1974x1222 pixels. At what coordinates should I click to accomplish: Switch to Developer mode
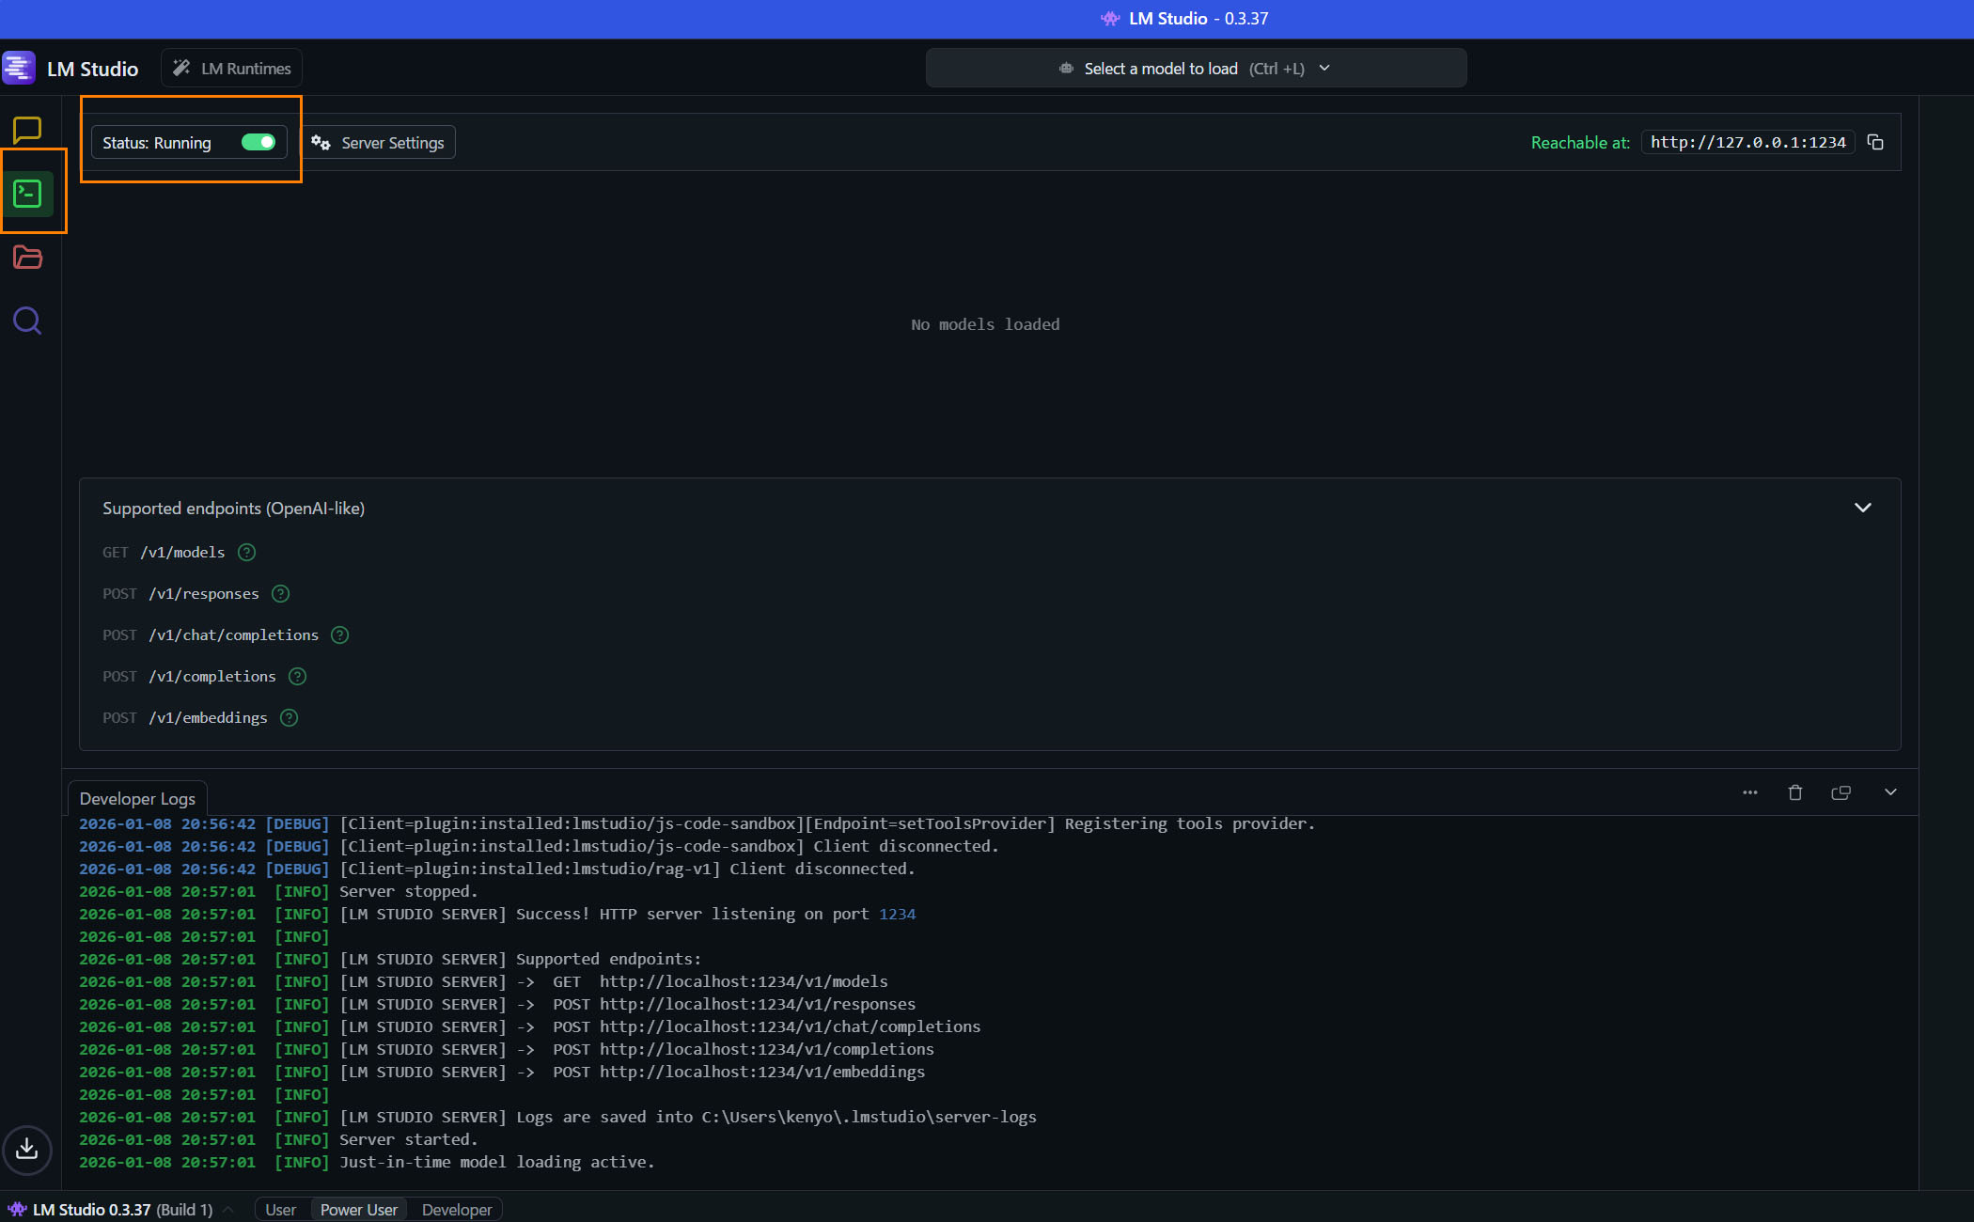click(456, 1210)
